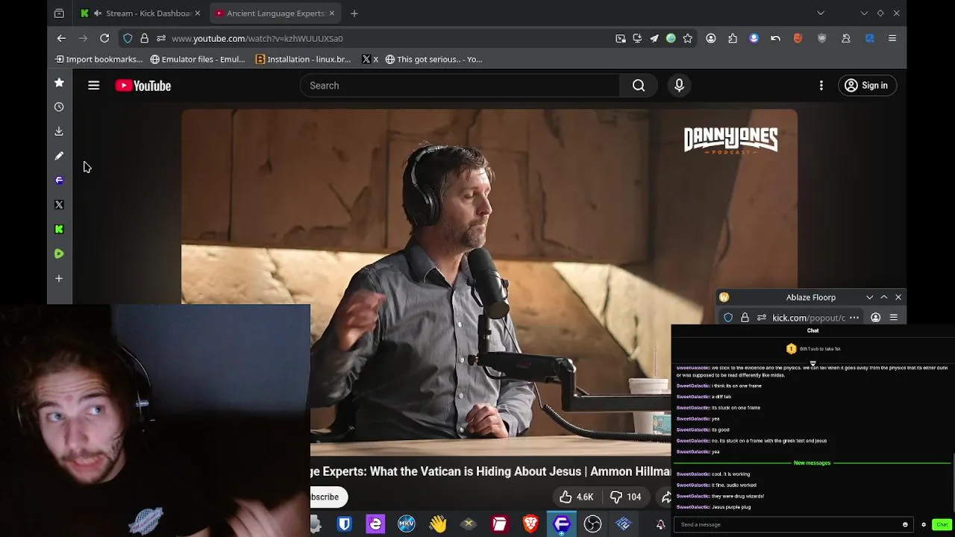Image resolution: width=955 pixels, height=537 pixels.
Task: Reload the page
Action: point(104,38)
